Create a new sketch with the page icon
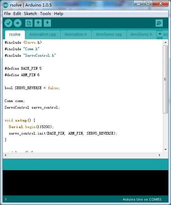This screenshot has width=171, height=205. [x=29, y=23]
